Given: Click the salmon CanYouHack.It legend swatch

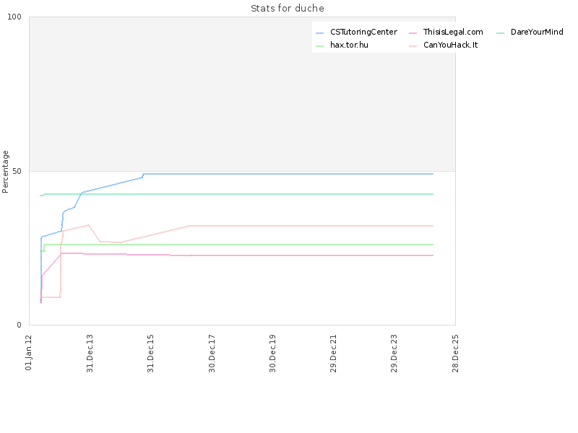Looking at the screenshot, I should point(413,46).
